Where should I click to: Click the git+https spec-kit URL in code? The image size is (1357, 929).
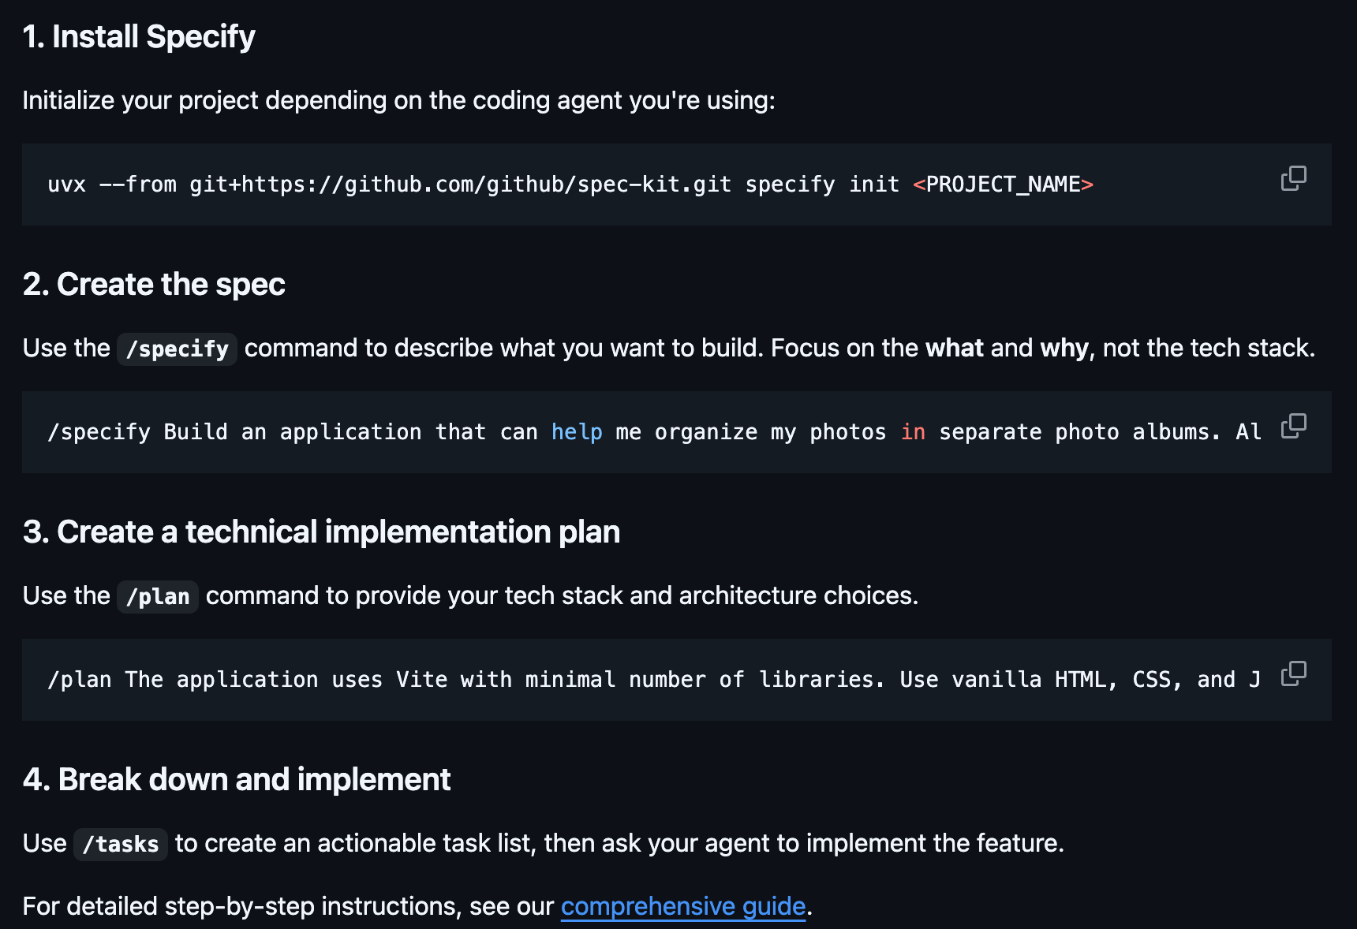[x=460, y=185]
